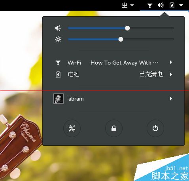Open the 电池 menu entry label
This screenshot has height=181, width=189.
[x=74, y=74]
